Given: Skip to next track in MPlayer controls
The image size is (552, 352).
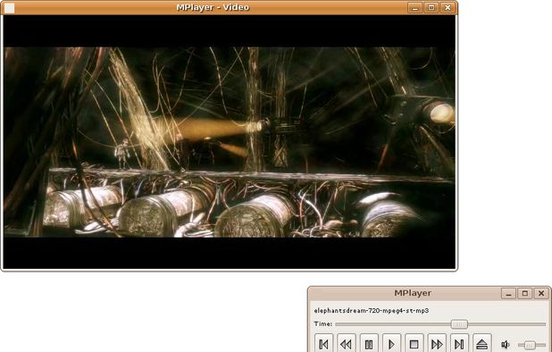Looking at the screenshot, I should [459, 344].
